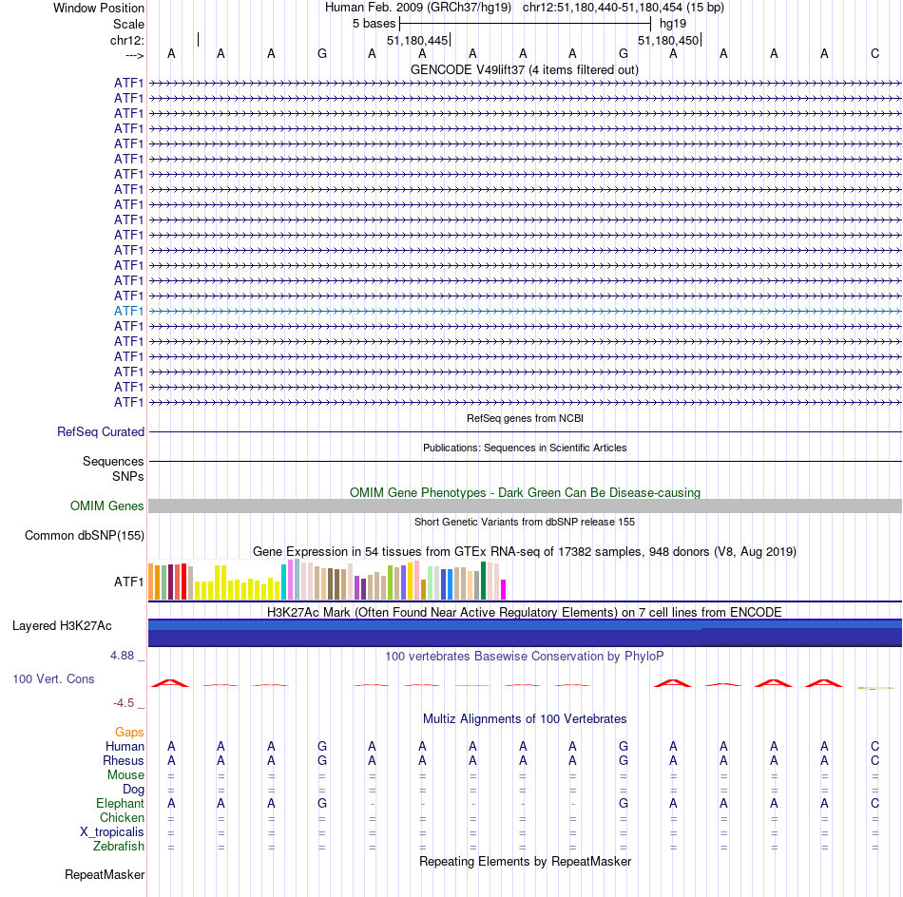Open Repeating Elements by RepeatMasker title
903x897 pixels.
pos(525,862)
